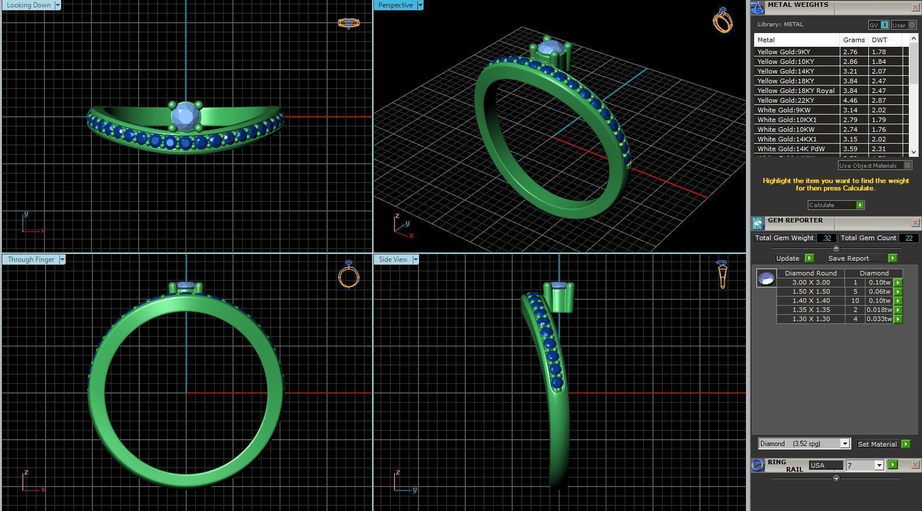The image size is (922, 511).
Task: Select the Perspective viewport label
Action: (395, 5)
